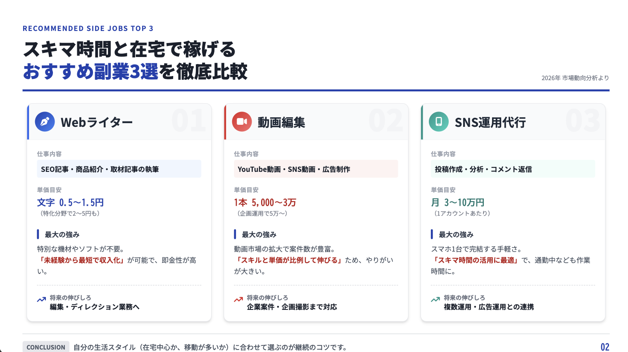Click the SEO記事・商品紹介 job description box
Viewport: 628px width, 352px height.
[x=119, y=169]
